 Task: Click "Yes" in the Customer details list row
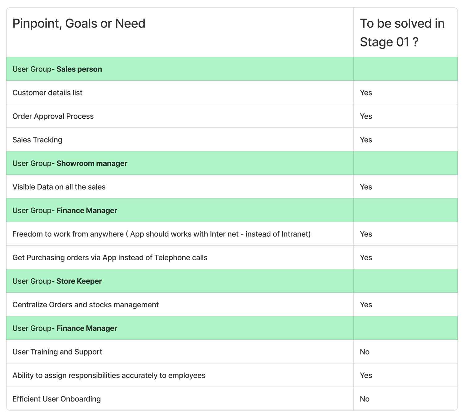tap(366, 93)
